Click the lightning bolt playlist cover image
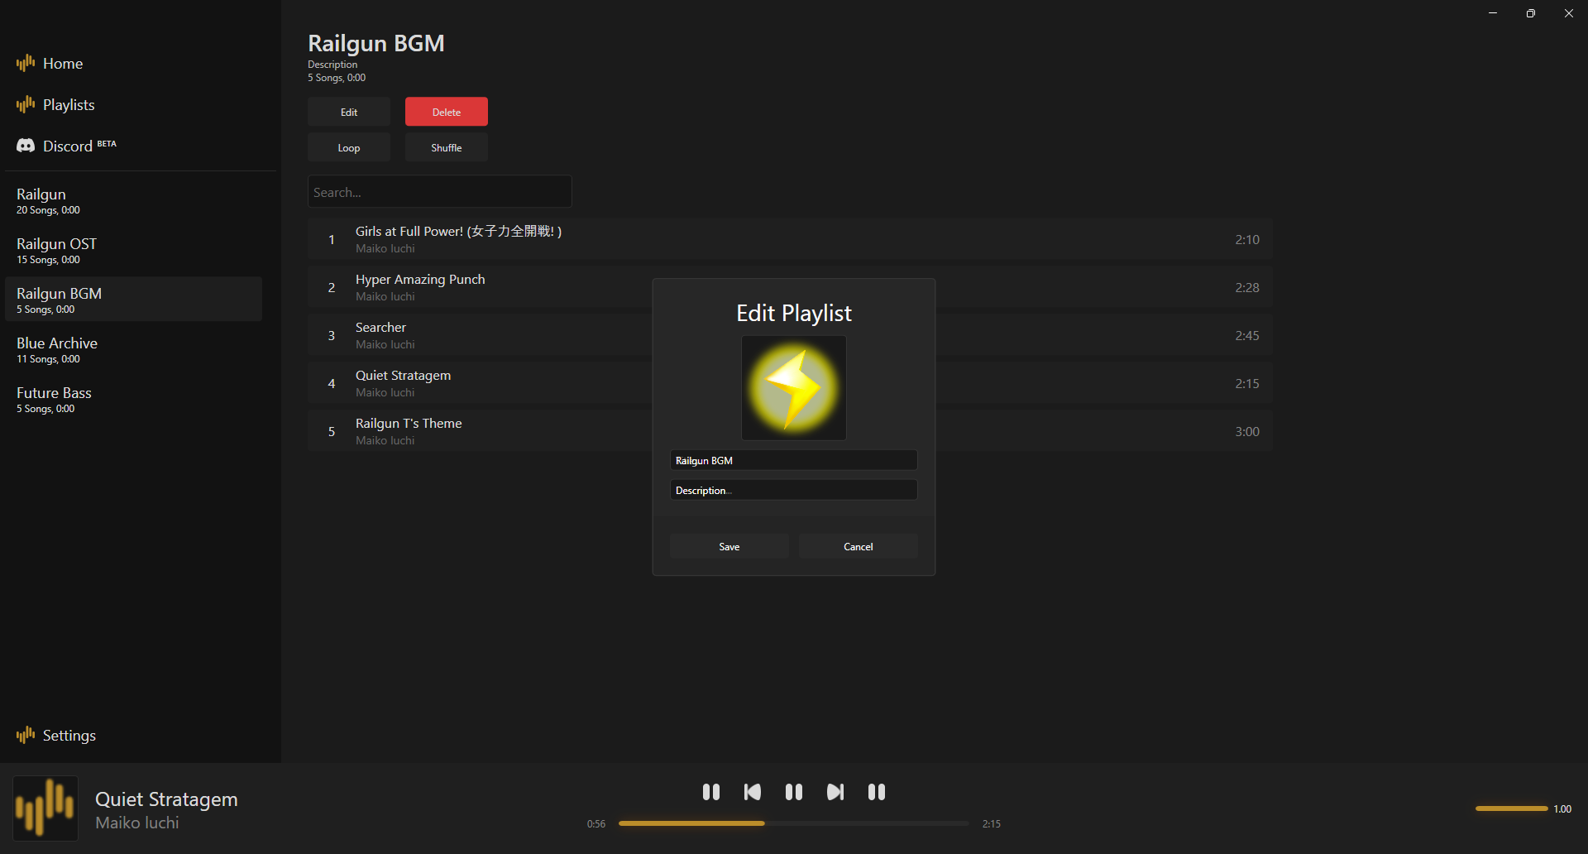Screen dimensions: 1588x854 tap(794, 388)
